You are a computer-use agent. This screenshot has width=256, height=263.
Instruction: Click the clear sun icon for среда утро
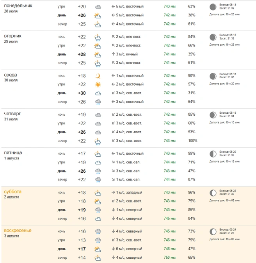tap(98, 84)
